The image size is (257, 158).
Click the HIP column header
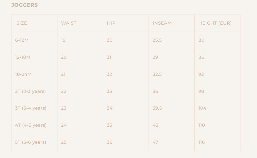(111, 23)
